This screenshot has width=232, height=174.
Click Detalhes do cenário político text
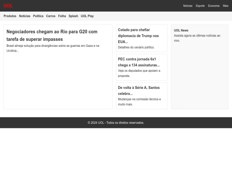tap(136, 47)
